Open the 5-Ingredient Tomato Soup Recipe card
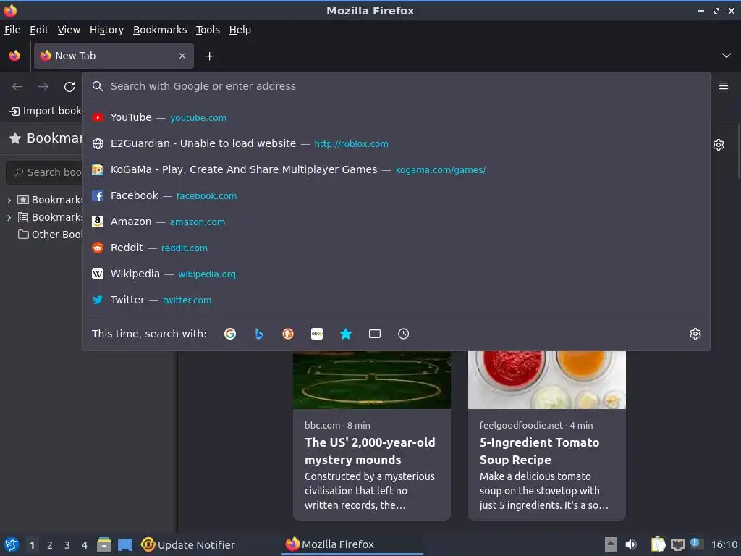Image resolution: width=741 pixels, height=556 pixels. (547, 435)
